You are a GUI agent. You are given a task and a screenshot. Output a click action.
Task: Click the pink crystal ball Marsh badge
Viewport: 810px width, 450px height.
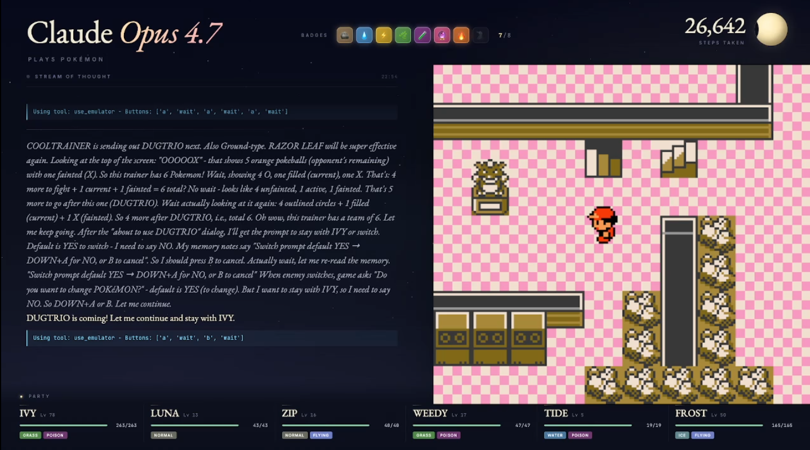[442, 35]
